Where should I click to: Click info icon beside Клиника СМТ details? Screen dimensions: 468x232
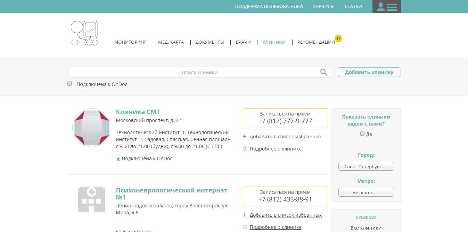245,149
